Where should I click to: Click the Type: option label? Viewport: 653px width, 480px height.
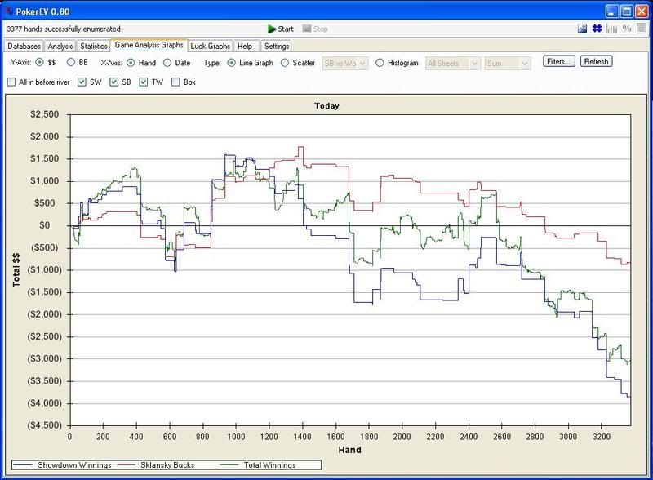(x=212, y=63)
